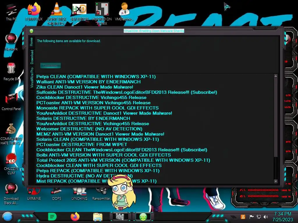
Task: Click the Start orb on taskbar
Action: pyautogui.click(x=8, y=217)
